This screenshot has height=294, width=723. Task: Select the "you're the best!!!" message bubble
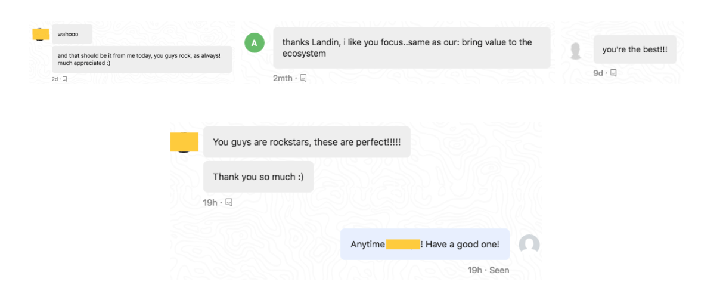(634, 50)
